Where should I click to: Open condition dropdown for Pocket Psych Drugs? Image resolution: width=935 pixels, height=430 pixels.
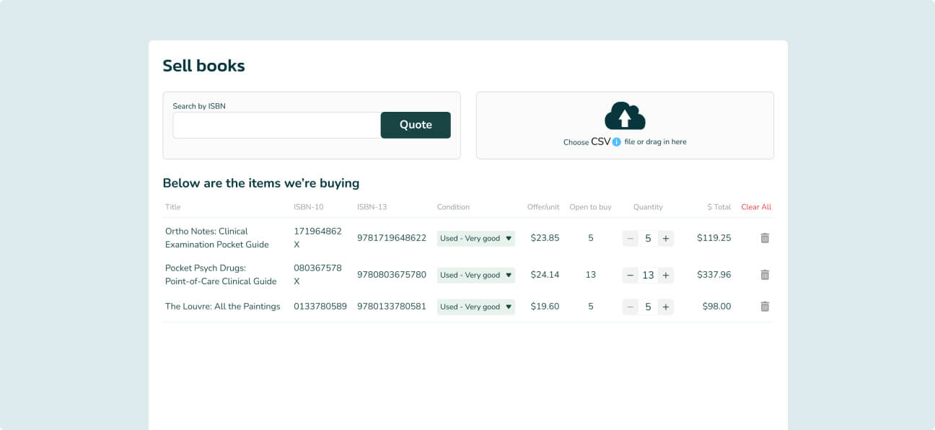[x=475, y=275]
